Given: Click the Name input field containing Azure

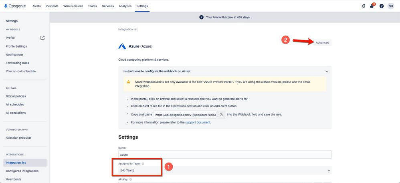Looking at the screenshot, I should [x=225, y=155].
